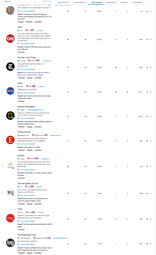Screen dimensions: 156x255
Task: Click TIME's Twitter bird icon
Action: (x=18, y=212)
